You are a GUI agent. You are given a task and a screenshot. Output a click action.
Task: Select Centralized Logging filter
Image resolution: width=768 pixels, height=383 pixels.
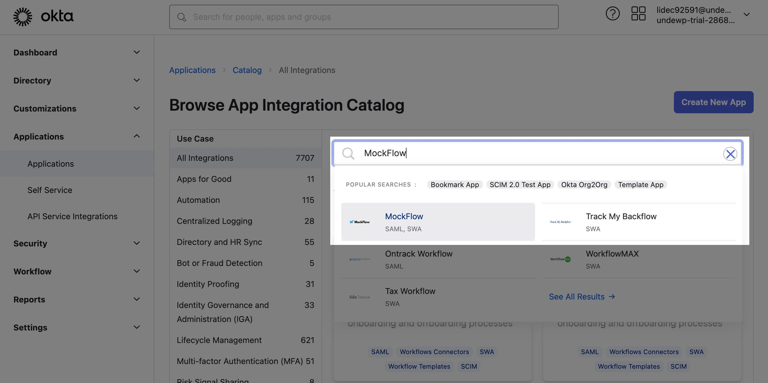pos(246,221)
